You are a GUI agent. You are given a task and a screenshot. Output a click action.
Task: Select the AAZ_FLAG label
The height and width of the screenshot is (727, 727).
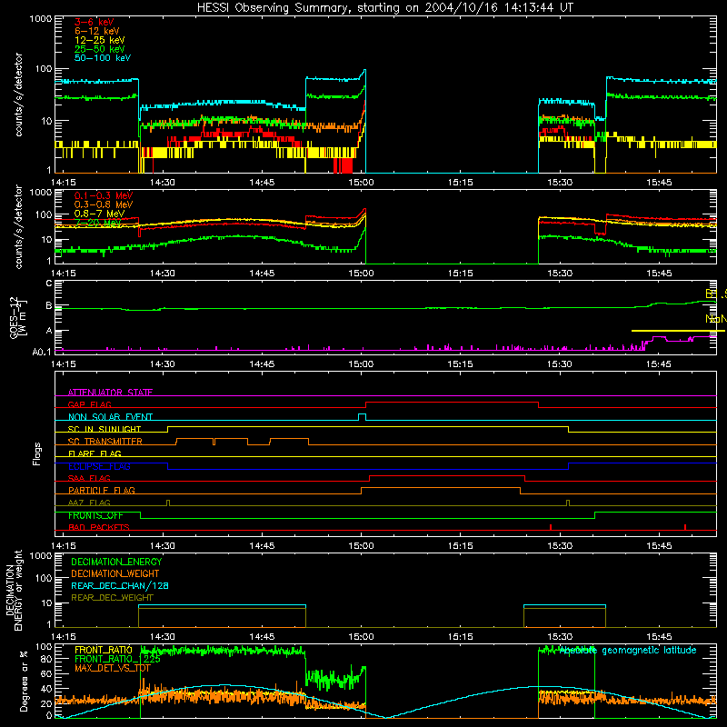89,503
